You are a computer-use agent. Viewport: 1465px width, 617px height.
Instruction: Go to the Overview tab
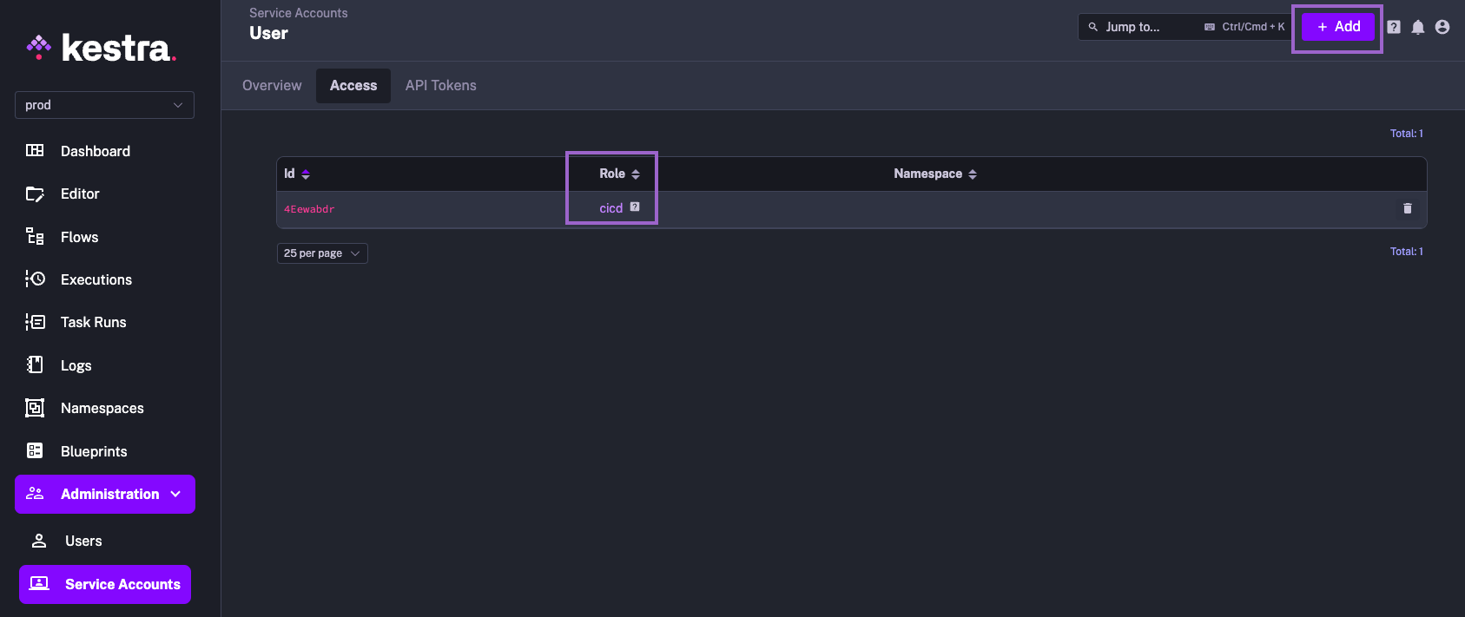(272, 85)
